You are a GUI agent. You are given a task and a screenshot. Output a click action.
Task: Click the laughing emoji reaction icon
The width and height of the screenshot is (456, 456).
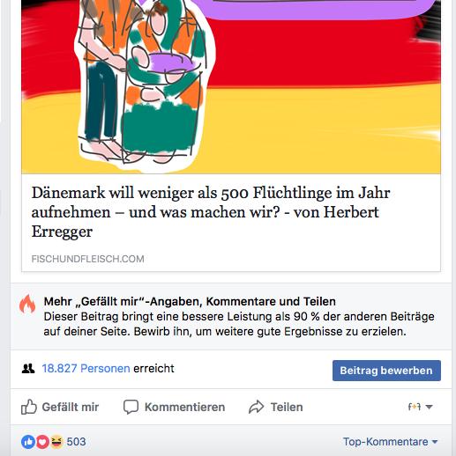(x=56, y=442)
